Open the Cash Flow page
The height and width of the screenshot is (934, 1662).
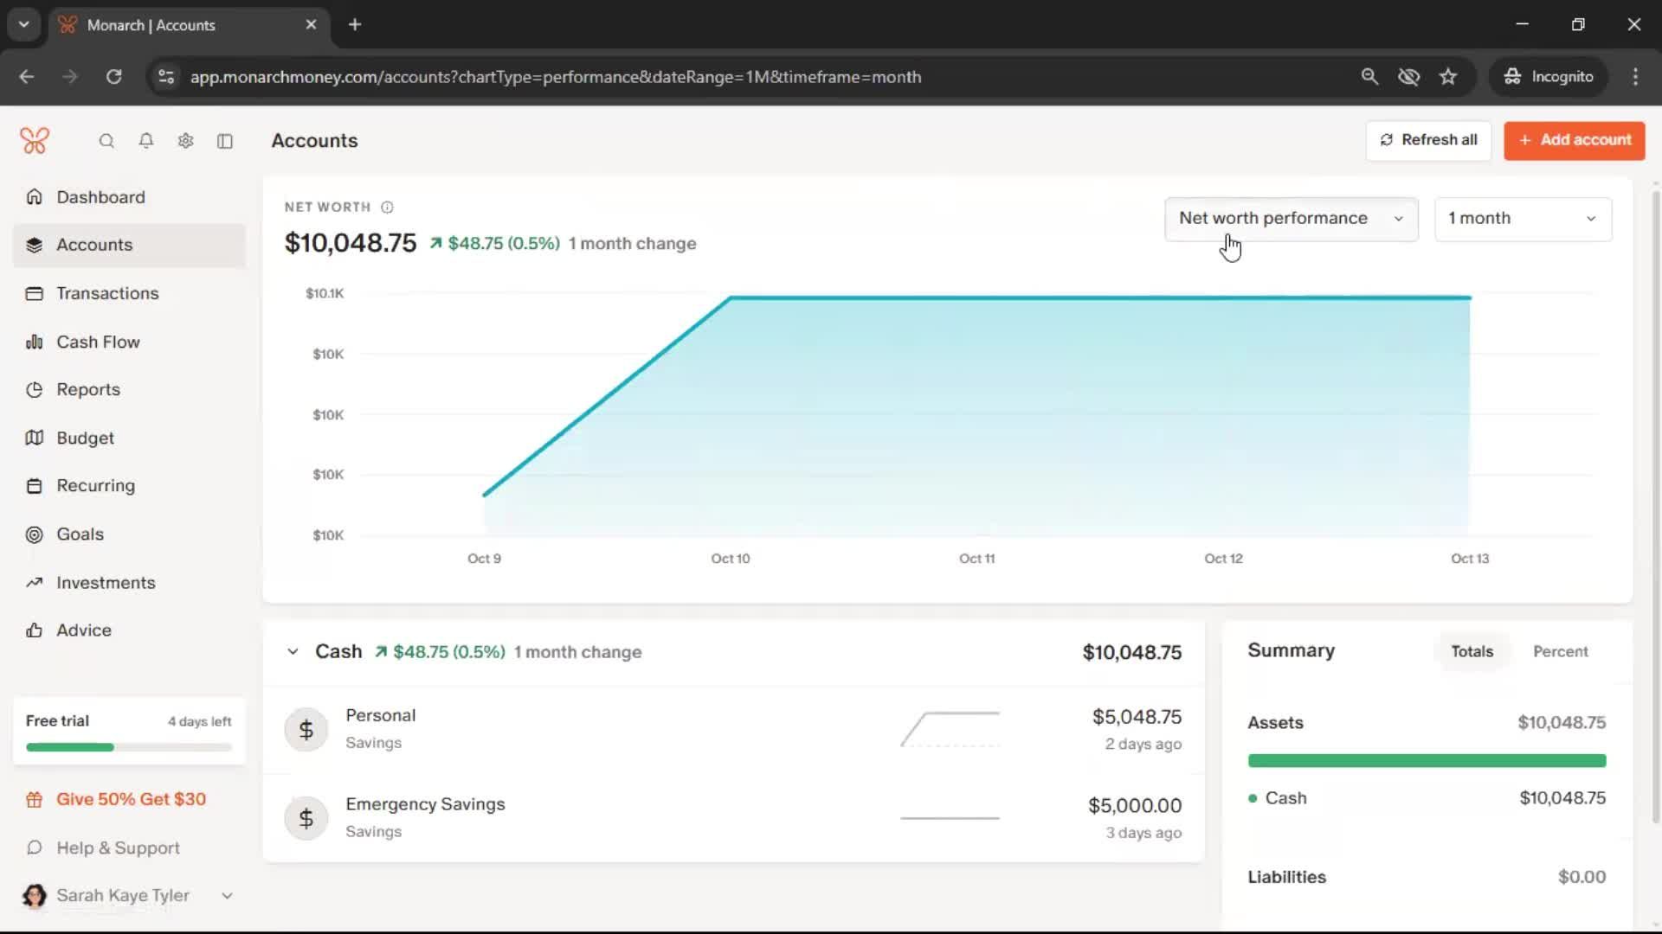[x=98, y=342]
